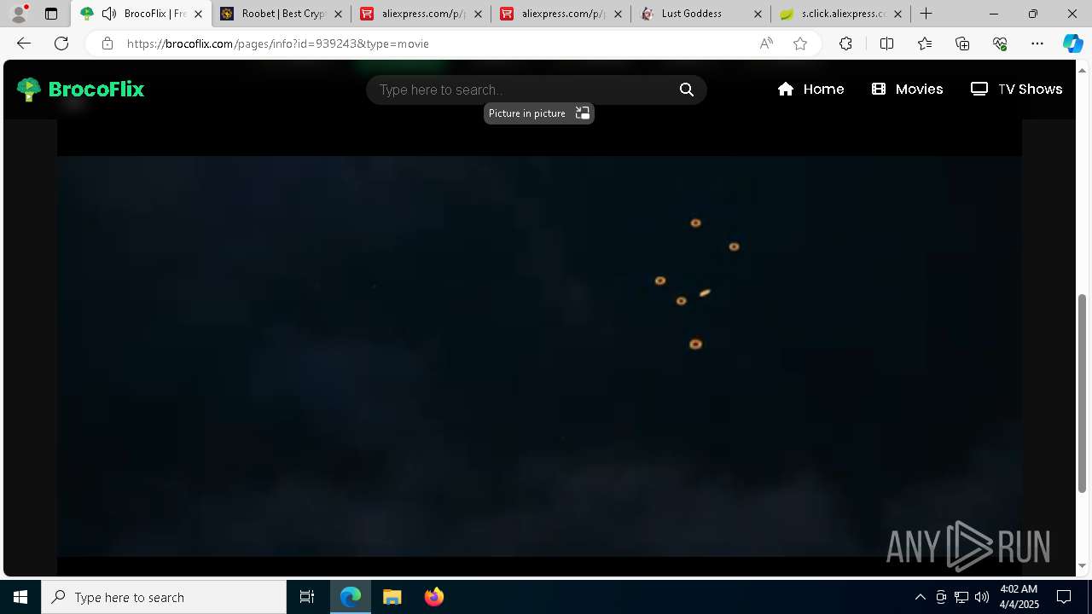Open a new browser tab
Image resolution: width=1092 pixels, height=614 pixels.
(x=926, y=14)
